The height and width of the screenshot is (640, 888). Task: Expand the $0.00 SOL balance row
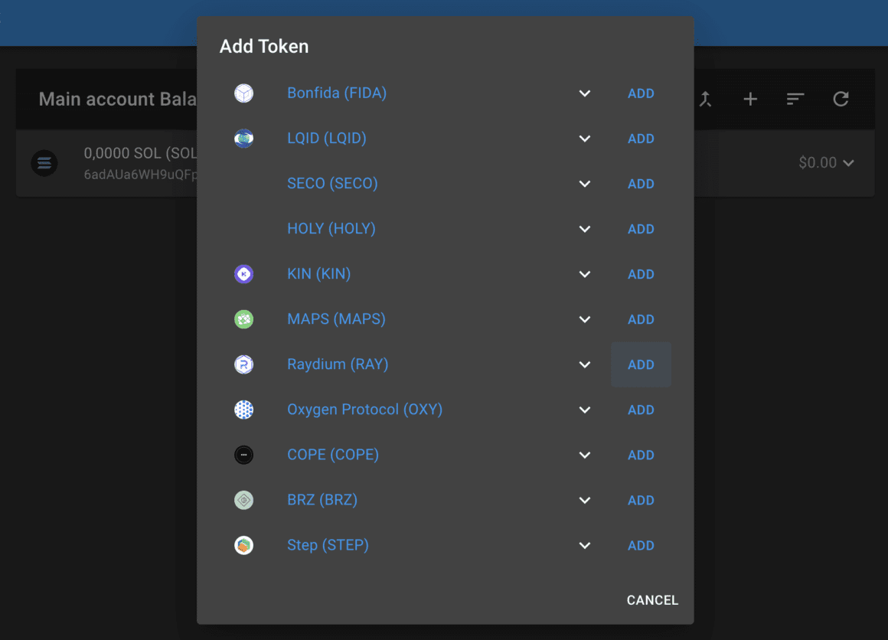[x=848, y=163]
